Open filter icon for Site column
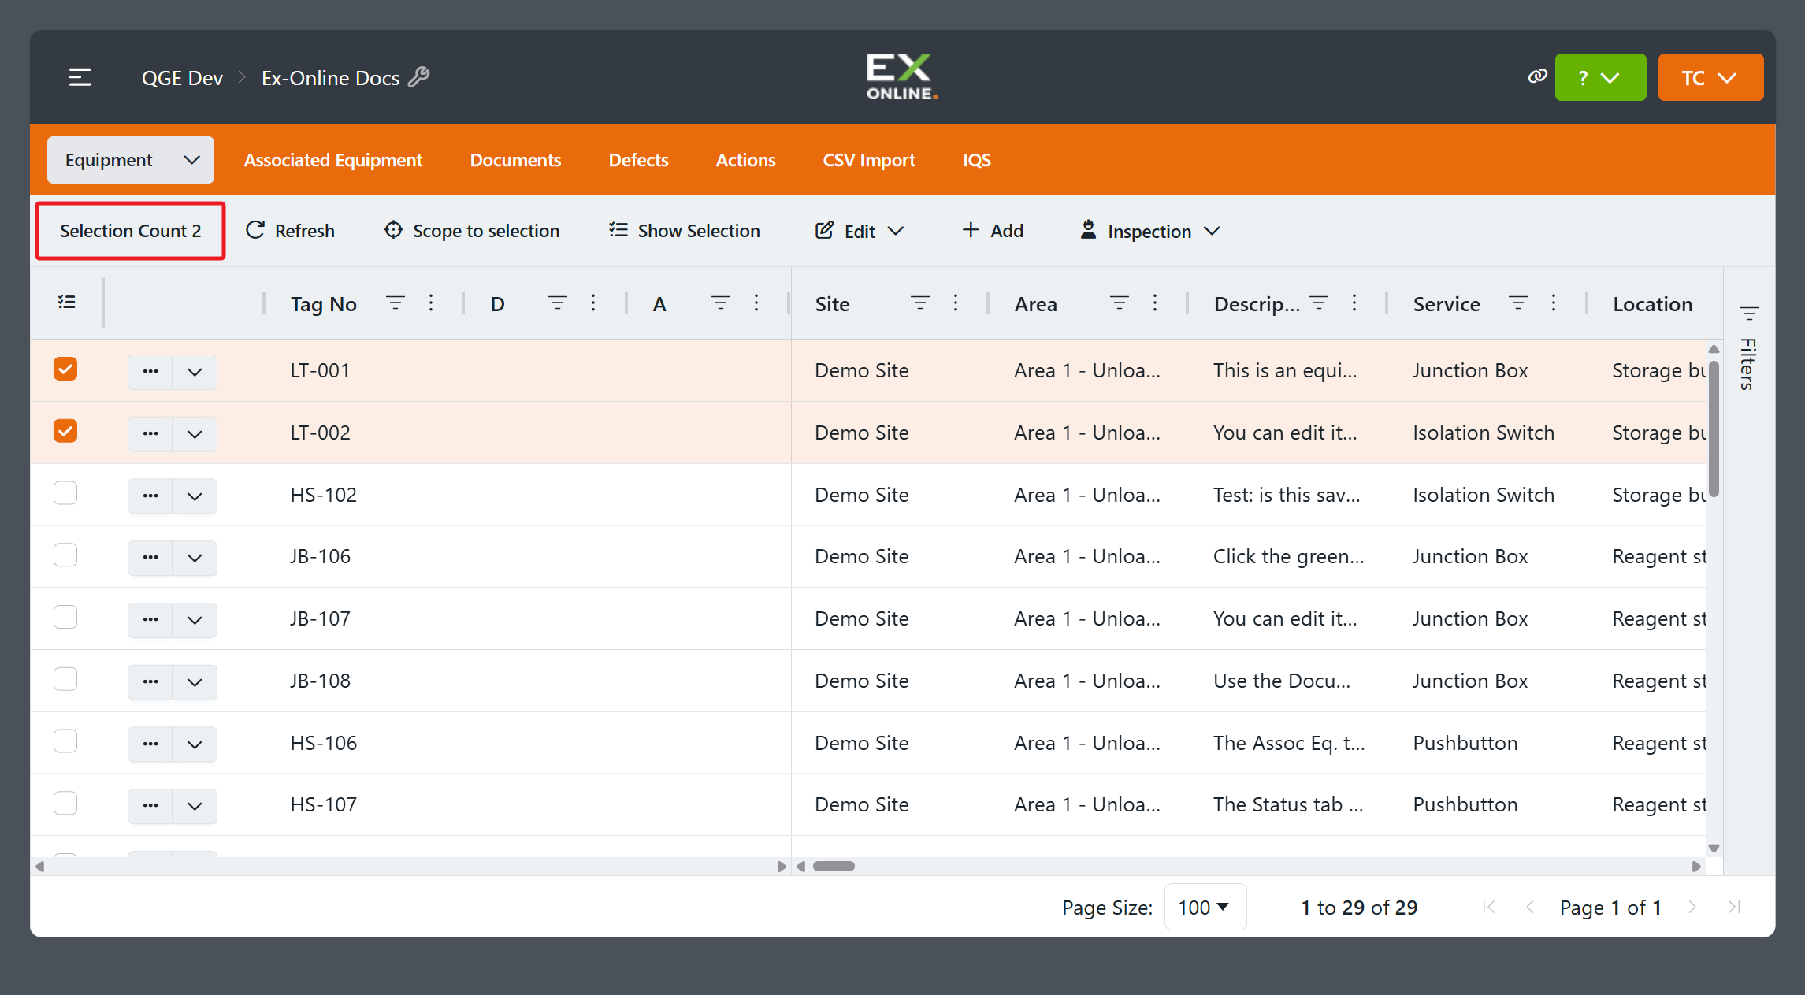Viewport: 1805px width, 995px height. pos(919,303)
